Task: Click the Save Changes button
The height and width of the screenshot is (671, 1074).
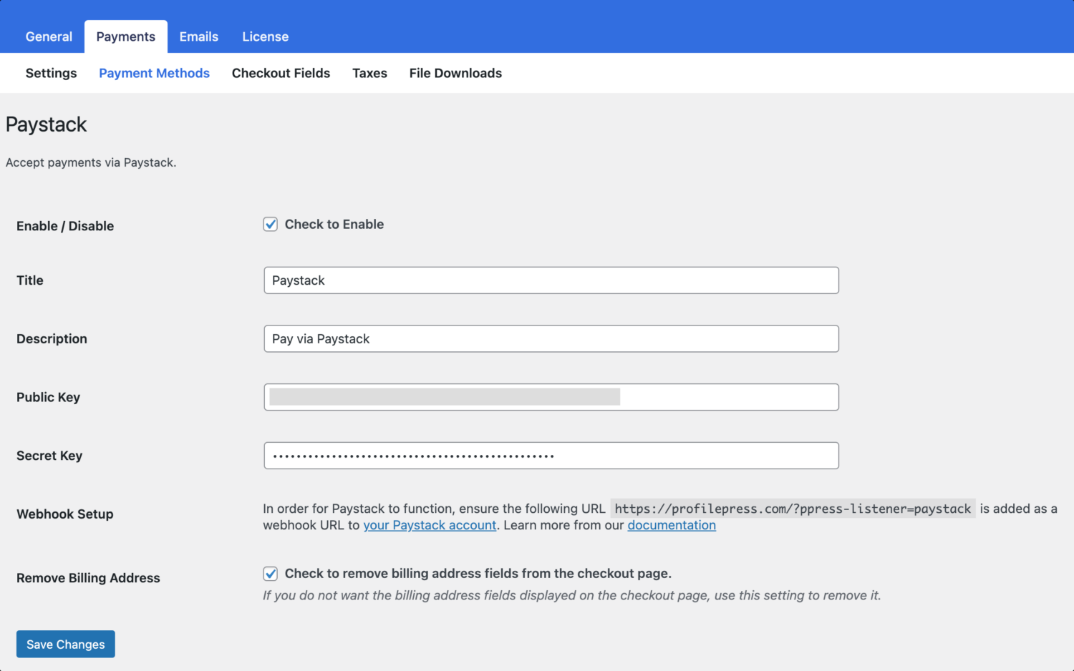Action: click(x=66, y=645)
